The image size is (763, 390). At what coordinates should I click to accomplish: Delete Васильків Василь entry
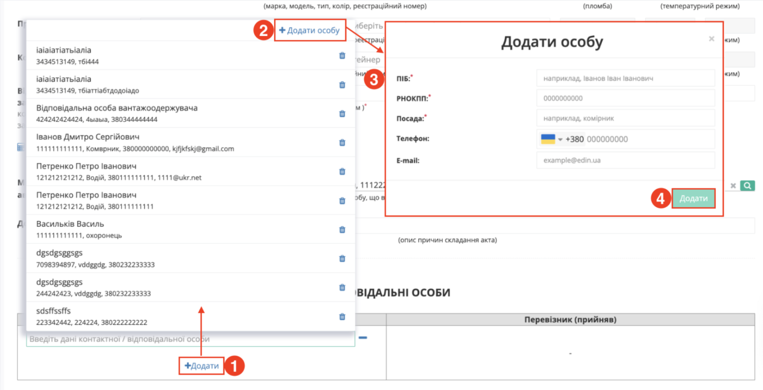(x=342, y=230)
